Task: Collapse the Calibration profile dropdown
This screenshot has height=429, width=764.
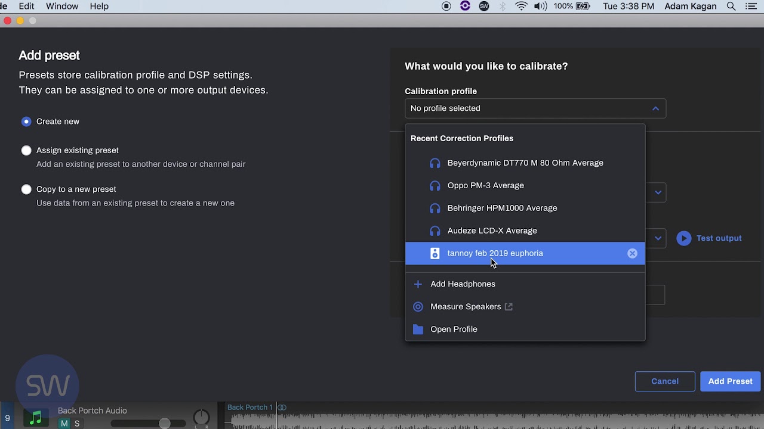Action: click(535, 108)
